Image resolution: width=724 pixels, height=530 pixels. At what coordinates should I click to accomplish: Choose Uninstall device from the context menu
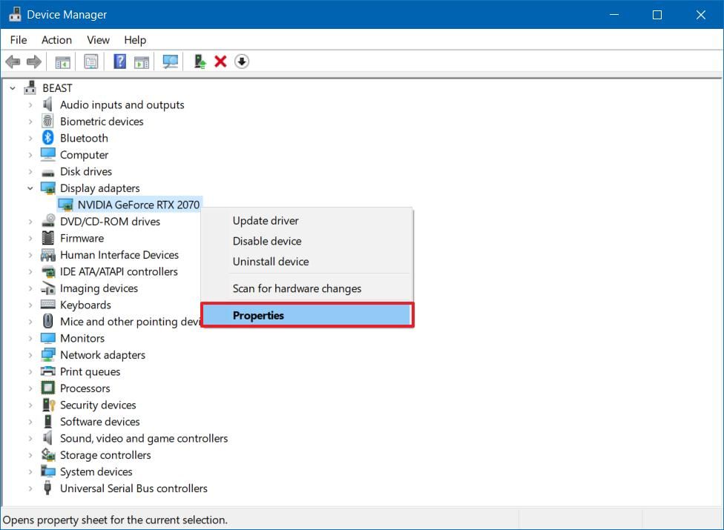click(270, 261)
